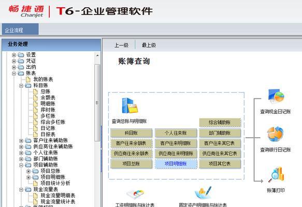
Task: Click the 个人往来账 button
Action: coord(176,133)
